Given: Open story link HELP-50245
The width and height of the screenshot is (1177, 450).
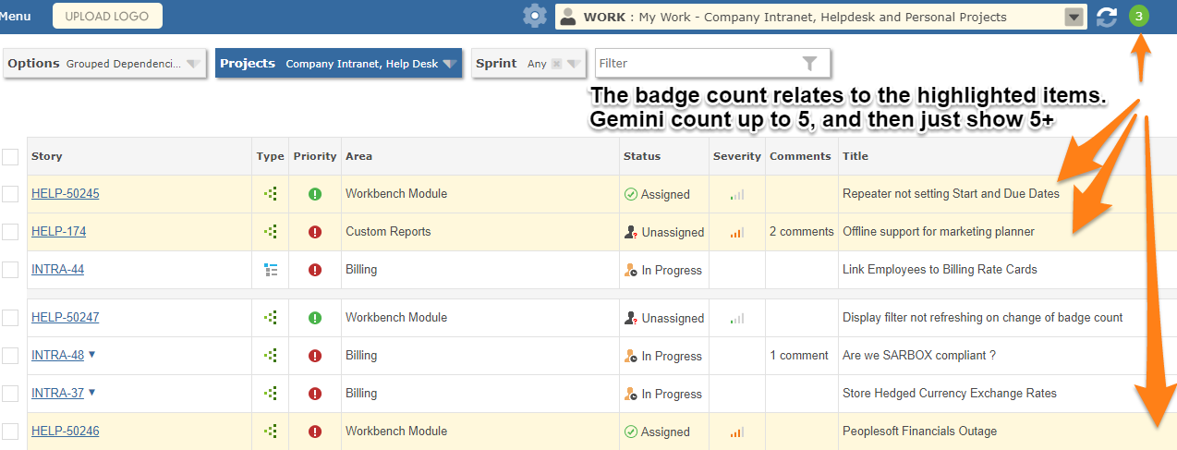Looking at the screenshot, I should (x=66, y=193).
